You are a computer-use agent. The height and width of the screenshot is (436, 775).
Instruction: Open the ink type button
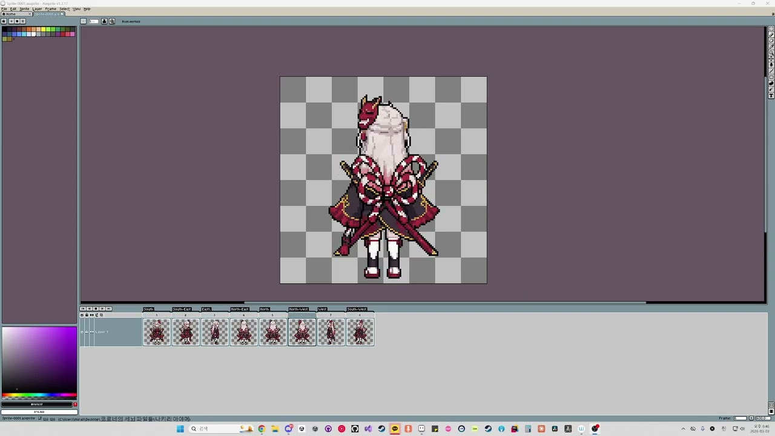pyautogui.click(x=104, y=21)
